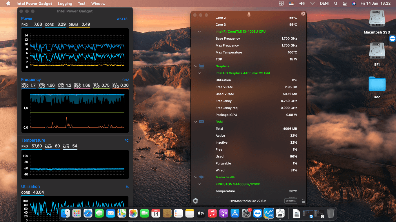Open Podcasts from the Dock
This screenshot has height=222, width=396.
coord(224,213)
